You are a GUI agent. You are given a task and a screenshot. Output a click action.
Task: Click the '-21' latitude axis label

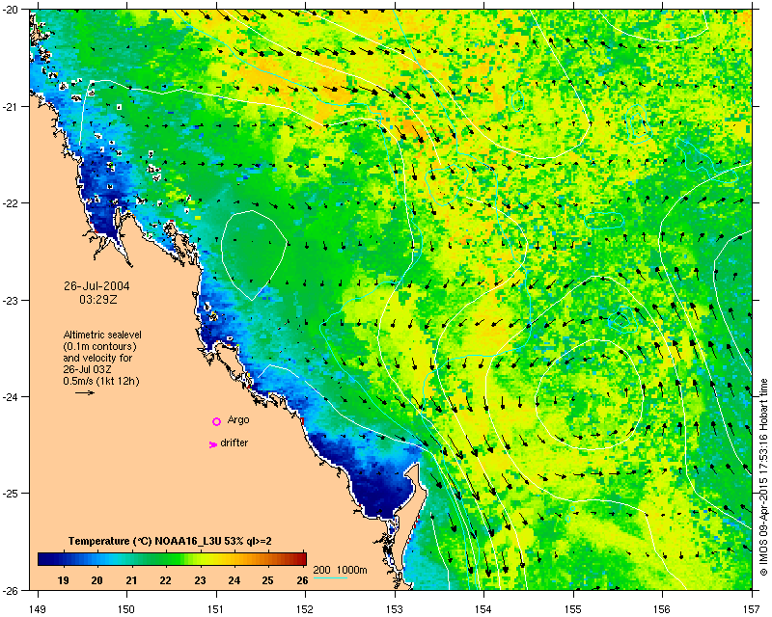tap(10, 107)
